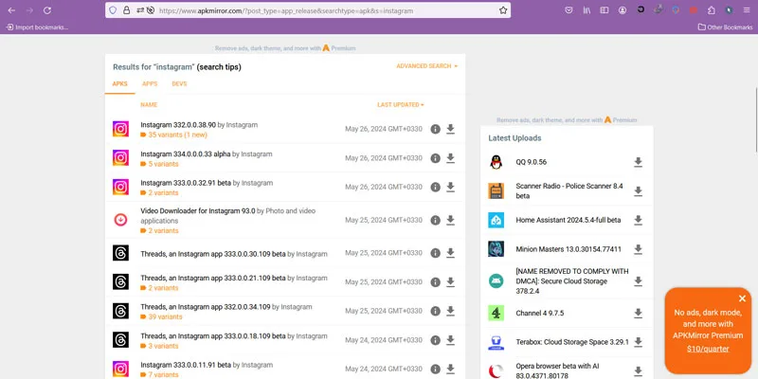758x379 pixels.
Task: Show info for Instagram 332.0.0.38.90
Action: pyautogui.click(x=436, y=129)
